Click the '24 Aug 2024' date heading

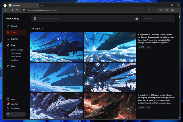pos(37,29)
